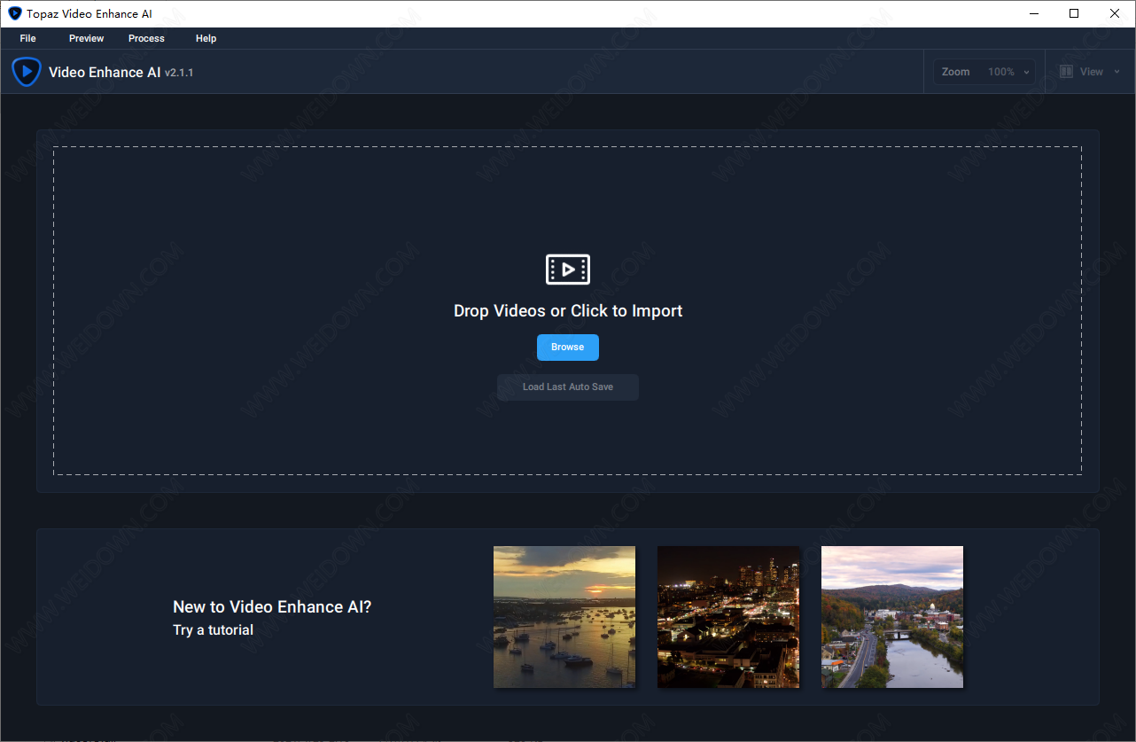Click the 'Drop Videos or Click to Import' text
This screenshot has width=1136, height=742.
click(x=568, y=311)
